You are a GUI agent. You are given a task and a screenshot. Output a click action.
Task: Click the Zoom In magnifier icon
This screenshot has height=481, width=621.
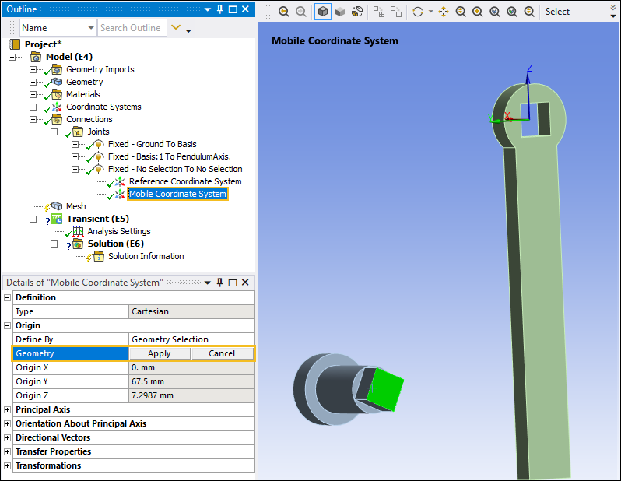pos(478,12)
